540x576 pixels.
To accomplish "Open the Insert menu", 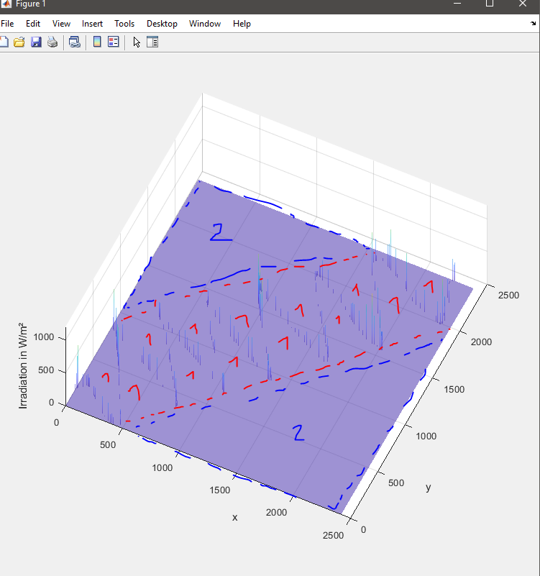I will tap(92, 24).
